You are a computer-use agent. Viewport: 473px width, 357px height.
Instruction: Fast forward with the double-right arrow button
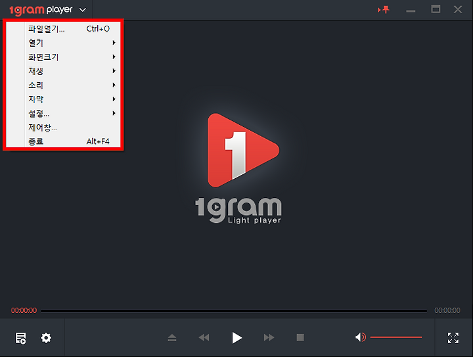pyautogui.click(x=269, y=337)
